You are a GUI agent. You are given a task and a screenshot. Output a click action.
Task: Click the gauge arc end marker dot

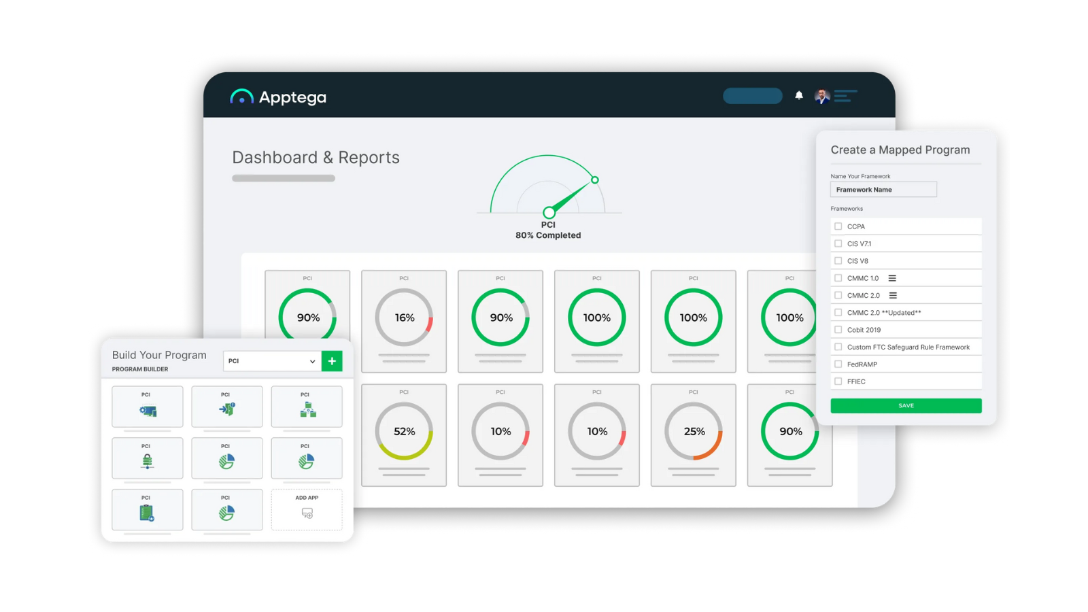[x=595, y=180]
